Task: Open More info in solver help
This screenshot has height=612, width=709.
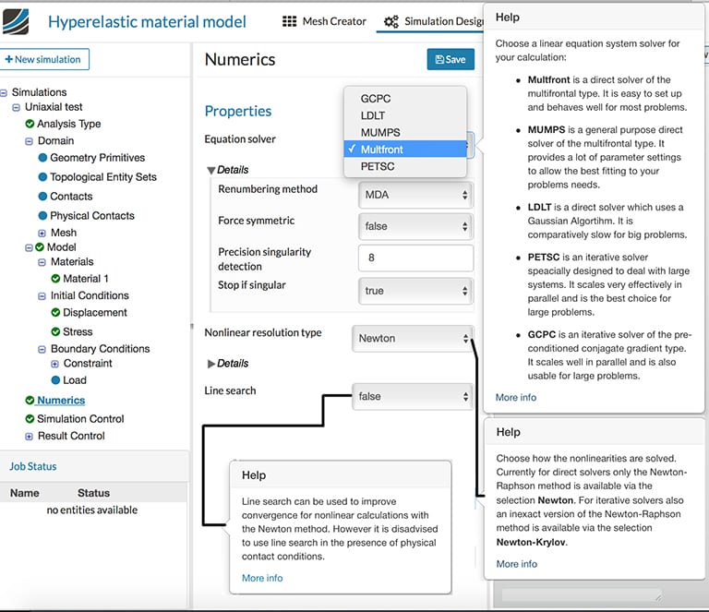Action: pyautogui.click(x=516, y=397)
